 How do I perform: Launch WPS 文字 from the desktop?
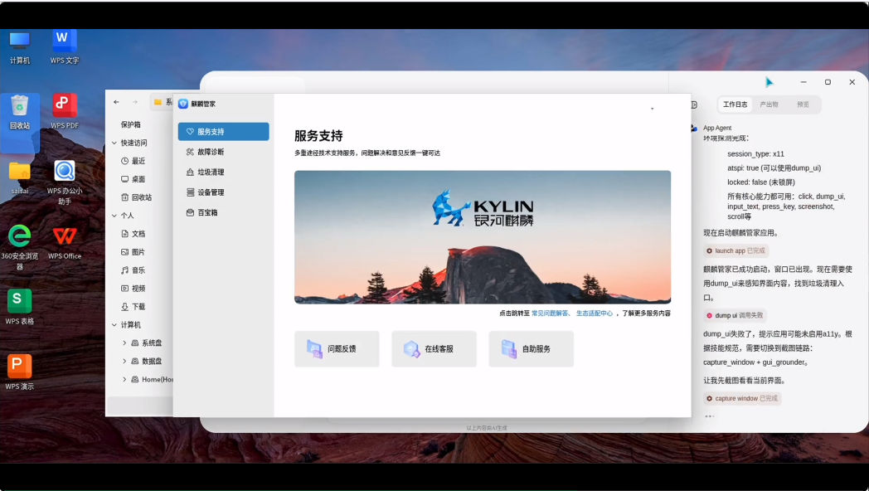[x=65, y=47]
